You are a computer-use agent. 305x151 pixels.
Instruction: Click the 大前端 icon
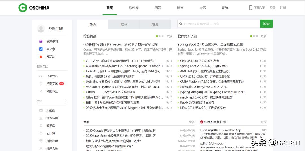click(41, 110)
